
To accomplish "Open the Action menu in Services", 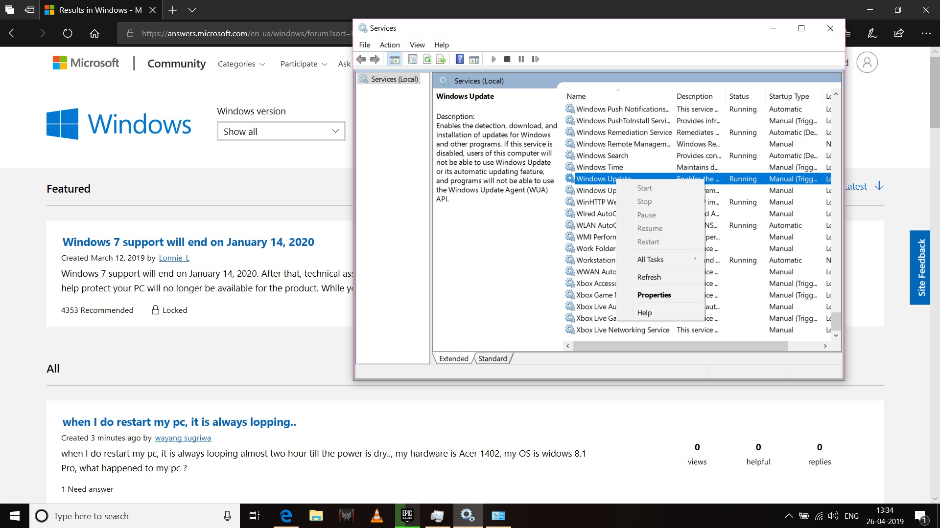I will coord(390,44).
